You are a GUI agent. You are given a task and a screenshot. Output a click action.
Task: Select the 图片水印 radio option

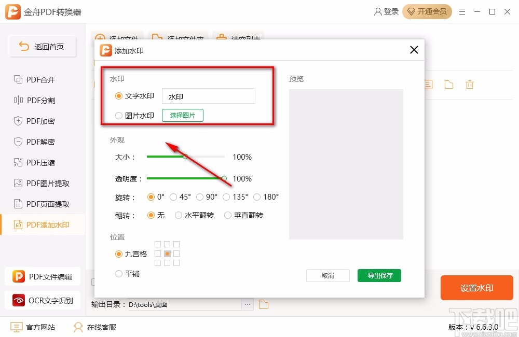pyautogui.click(x=118, y=116)
